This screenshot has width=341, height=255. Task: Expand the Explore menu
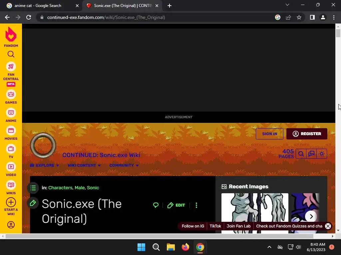tap(44, 165)
